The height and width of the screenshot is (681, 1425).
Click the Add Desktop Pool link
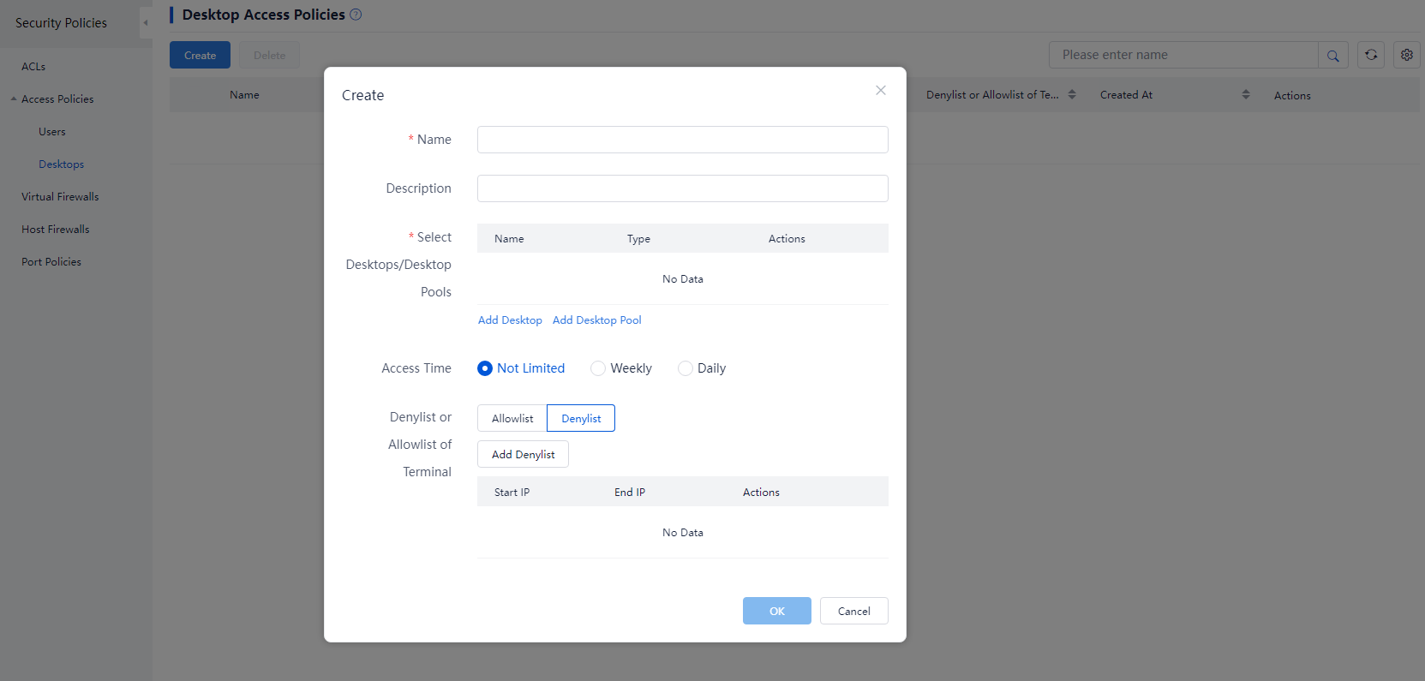(597, 320)
